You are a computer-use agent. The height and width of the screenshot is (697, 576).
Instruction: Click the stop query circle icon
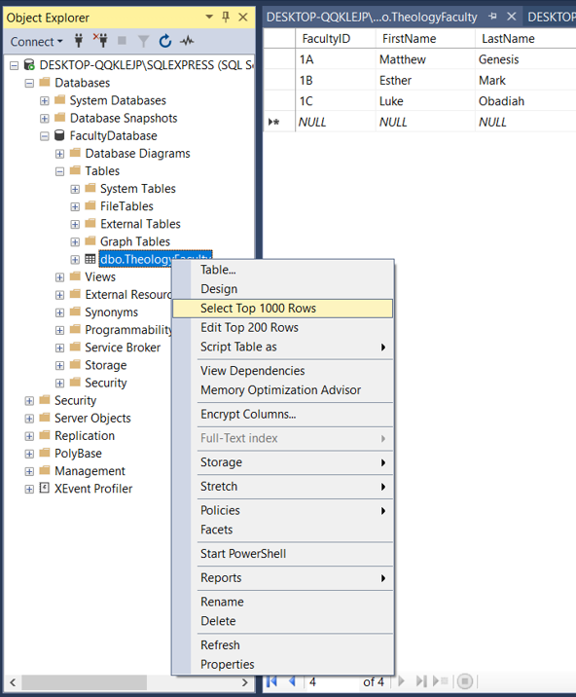pos(465,681)
